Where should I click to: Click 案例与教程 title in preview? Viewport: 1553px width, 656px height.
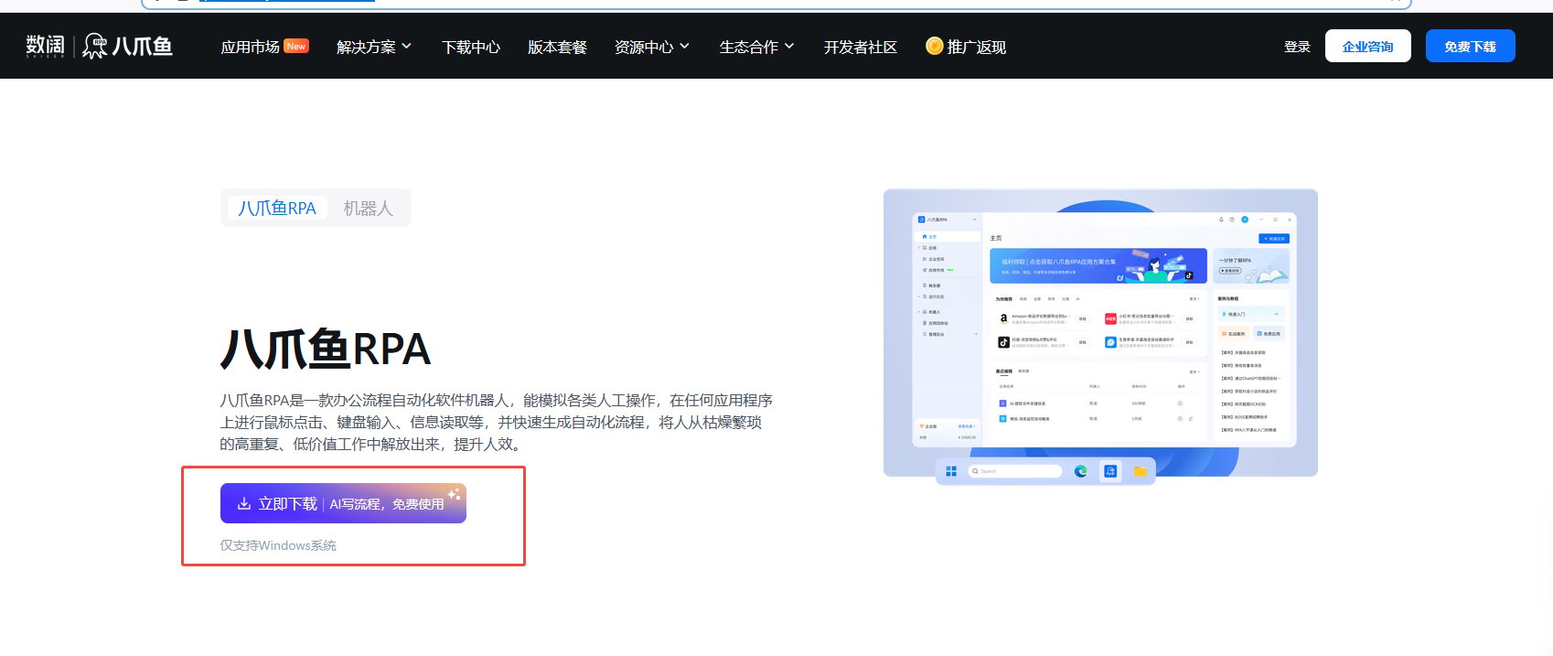1228,298
